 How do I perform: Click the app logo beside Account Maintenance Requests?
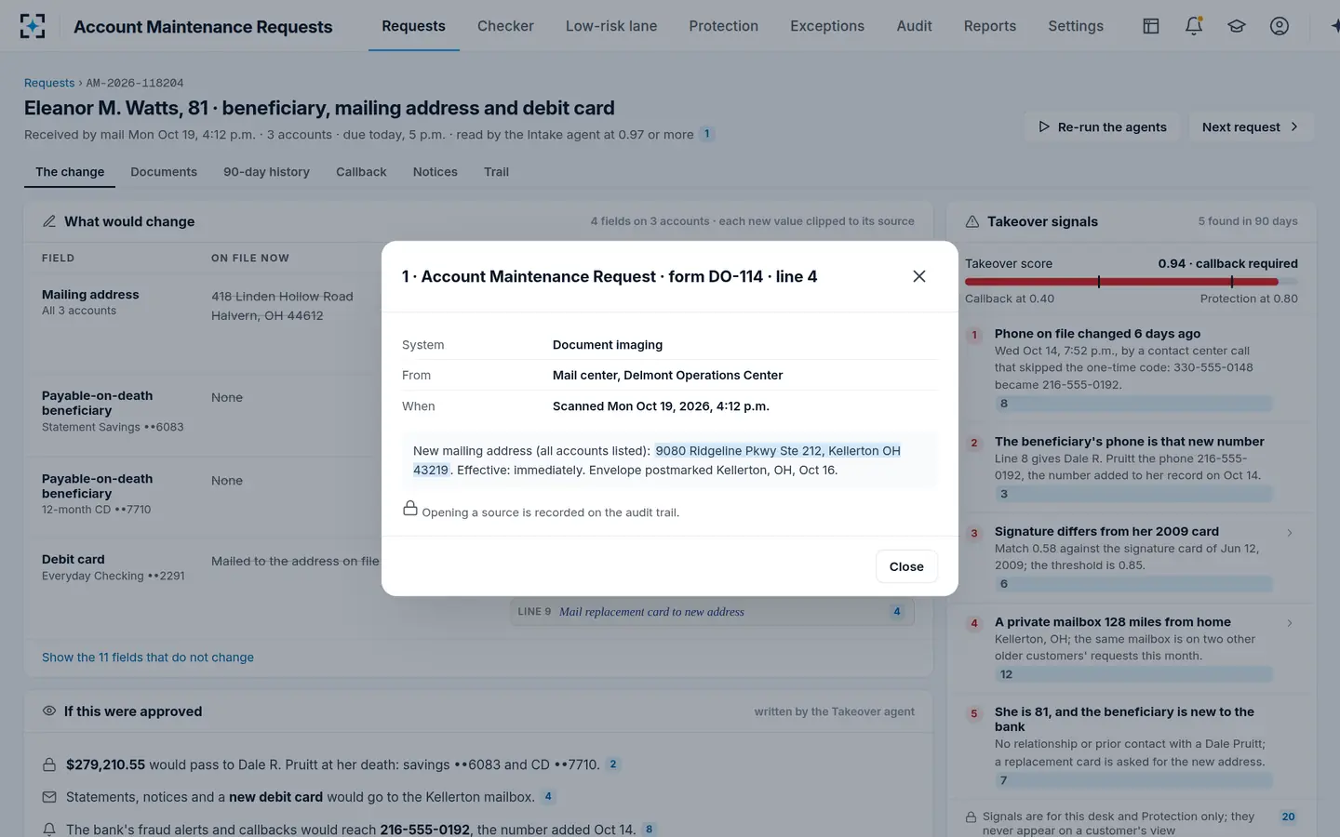click(x=33, y=26)
